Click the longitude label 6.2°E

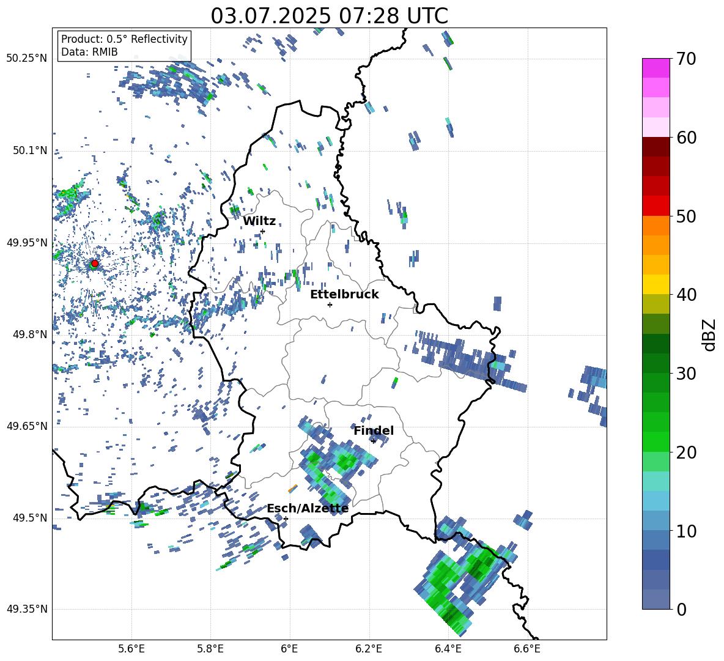pos(369,649)
